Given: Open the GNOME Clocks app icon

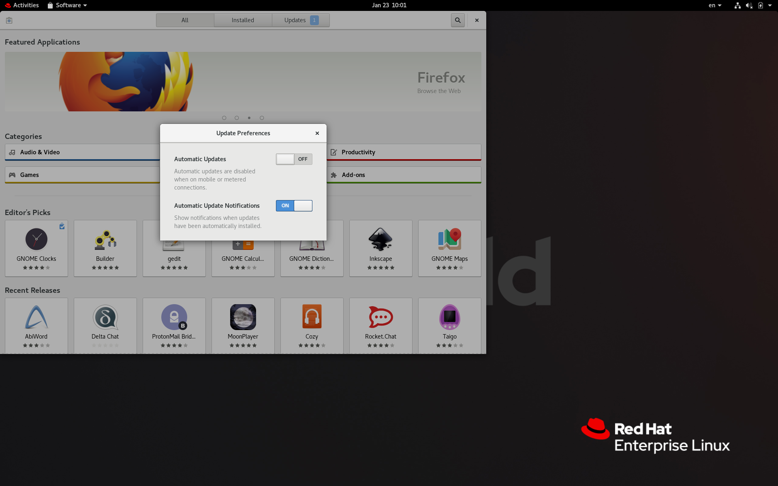Looking at the screenshot, I should (x=36, y=239).
